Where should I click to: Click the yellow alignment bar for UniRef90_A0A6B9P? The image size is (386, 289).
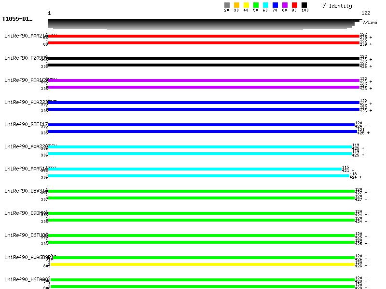203,264
